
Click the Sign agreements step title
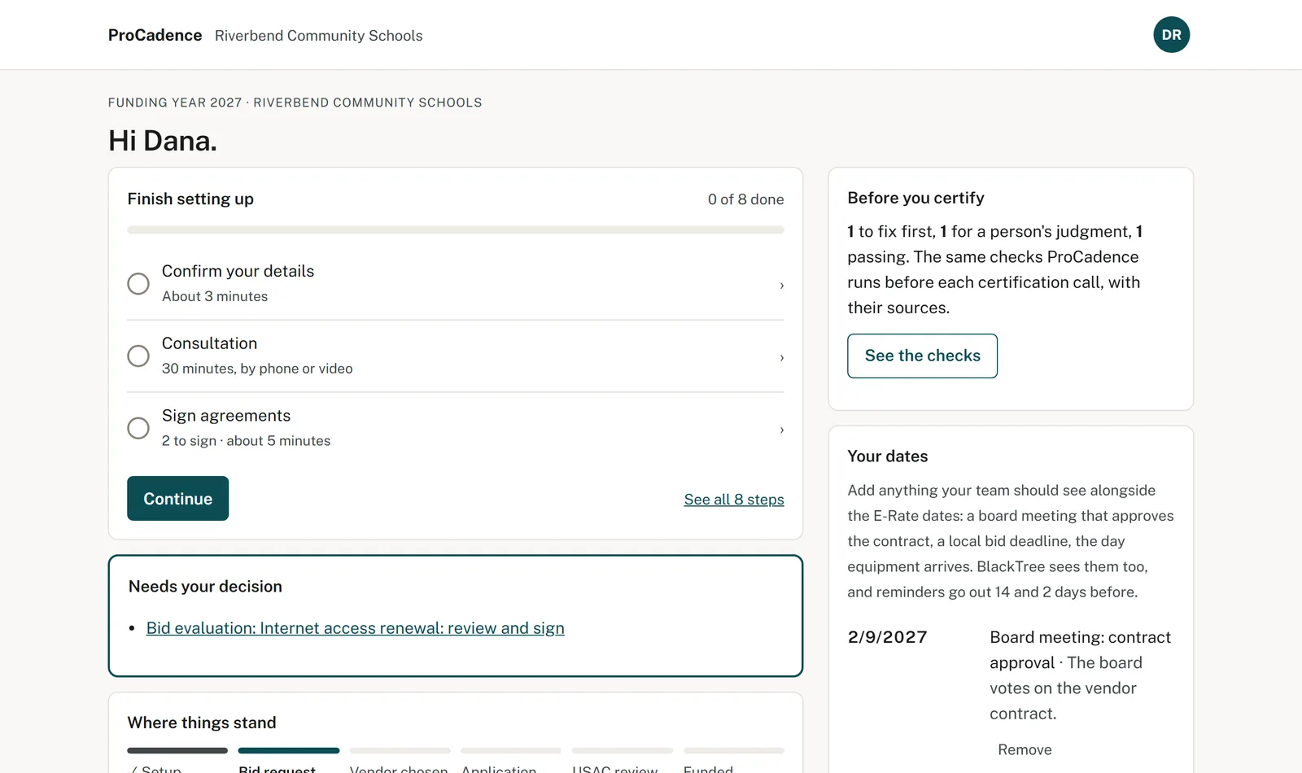(226, 416)
